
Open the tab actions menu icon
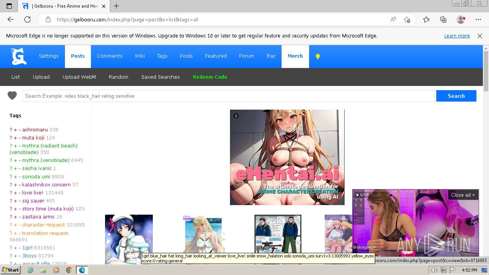[9, 6]
